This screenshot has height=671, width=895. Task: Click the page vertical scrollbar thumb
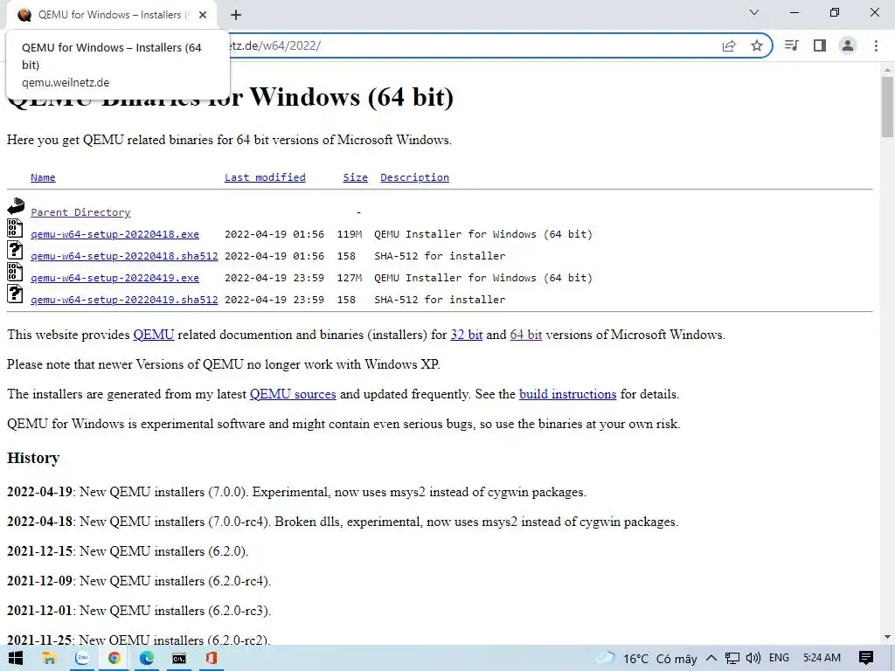coord(887,106)
